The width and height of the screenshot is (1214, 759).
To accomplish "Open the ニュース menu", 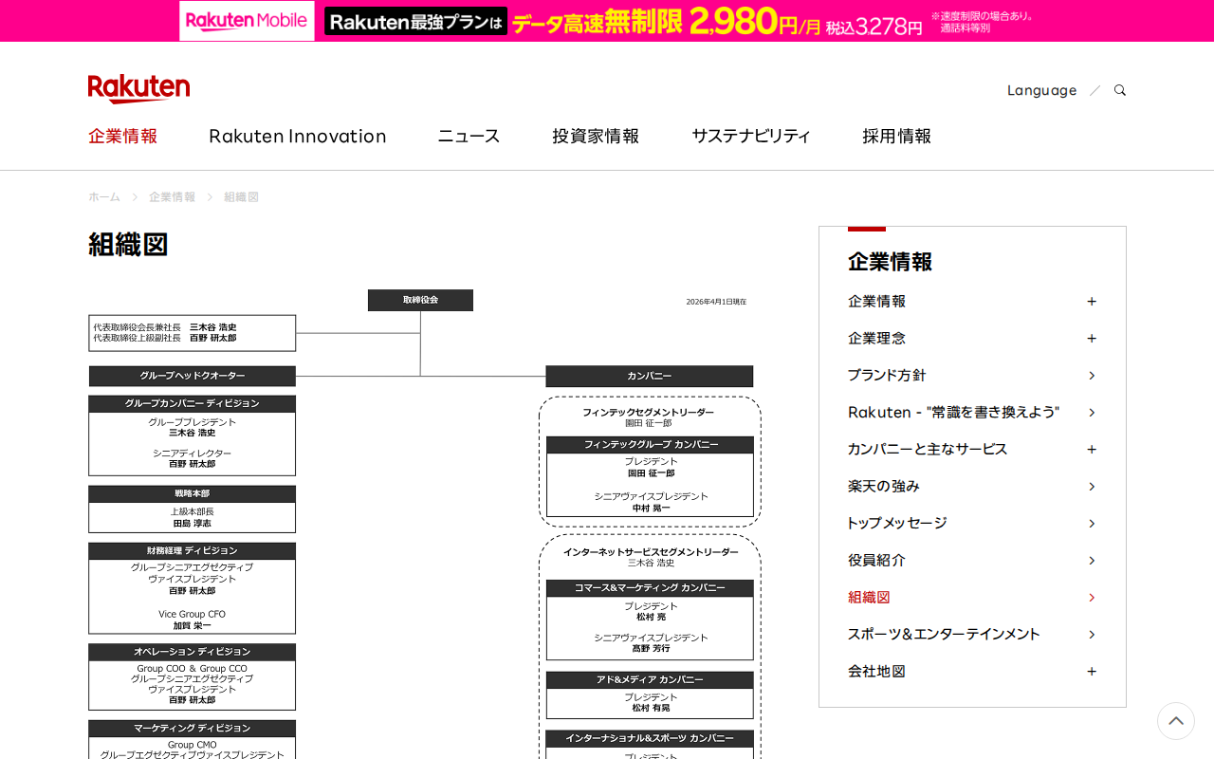I will pos(469,136).
